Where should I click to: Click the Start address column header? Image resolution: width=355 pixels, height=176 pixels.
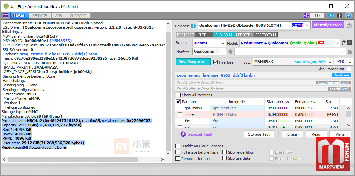[278, 102]
